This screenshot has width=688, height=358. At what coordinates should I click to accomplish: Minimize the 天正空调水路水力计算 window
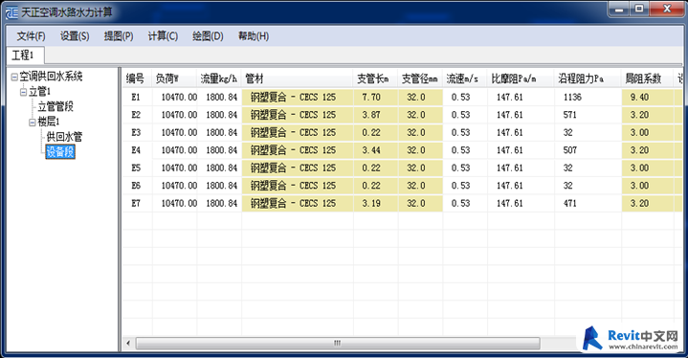[x=619, y=9]
